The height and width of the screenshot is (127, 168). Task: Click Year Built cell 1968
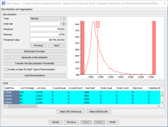coord(92,103)
